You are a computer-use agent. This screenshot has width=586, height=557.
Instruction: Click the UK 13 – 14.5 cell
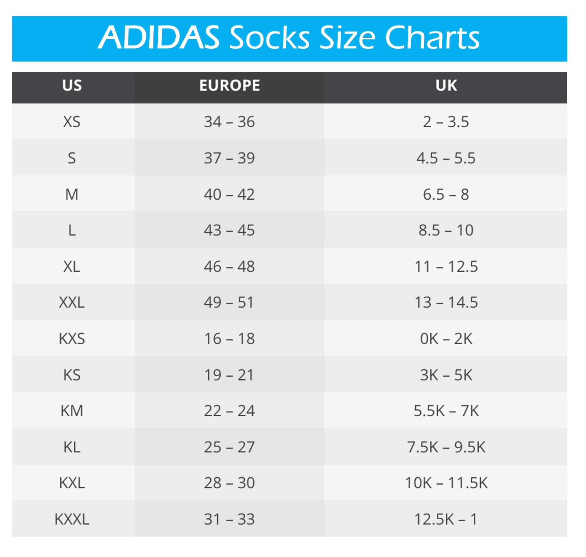(446, 302)
